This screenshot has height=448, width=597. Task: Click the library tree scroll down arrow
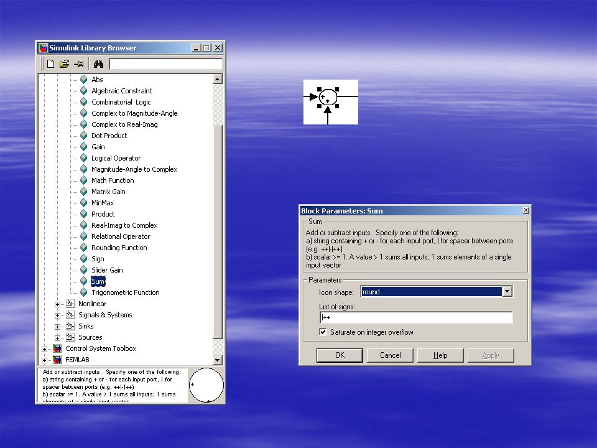tap(218, 360)
